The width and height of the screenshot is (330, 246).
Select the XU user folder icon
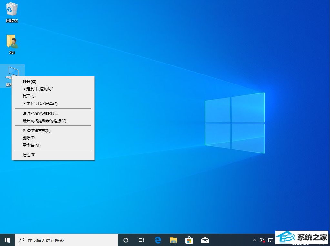click(12, 44)
